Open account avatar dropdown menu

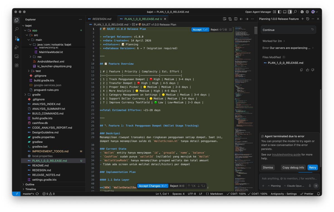pyautogui.click(x=315, y=12)
